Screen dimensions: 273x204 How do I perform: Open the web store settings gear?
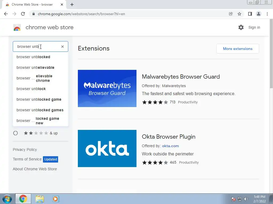241,27
